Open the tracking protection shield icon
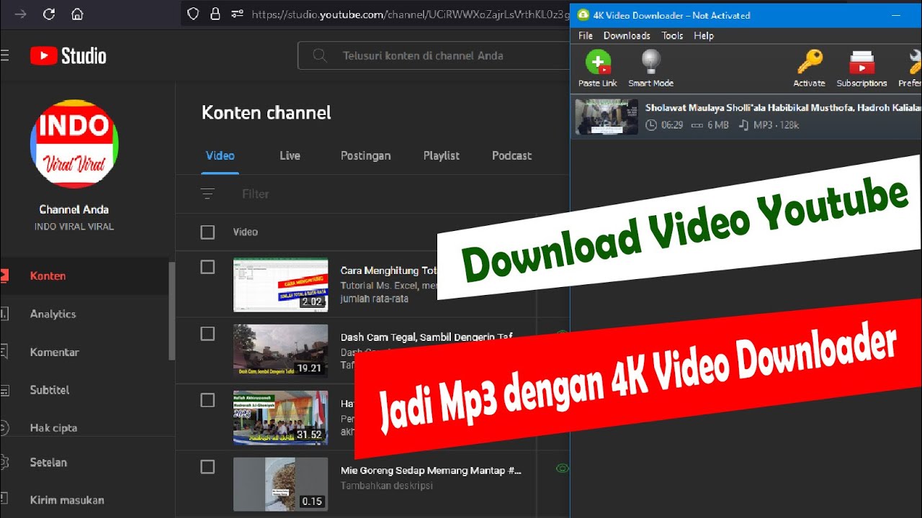 (x=192, y=14)
